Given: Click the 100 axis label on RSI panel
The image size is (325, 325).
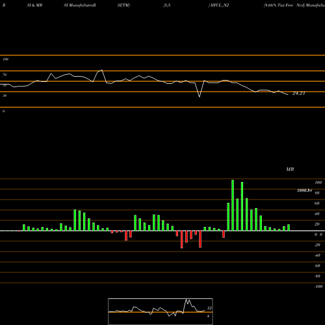Looking at the screenshot, I should point(5,59).
